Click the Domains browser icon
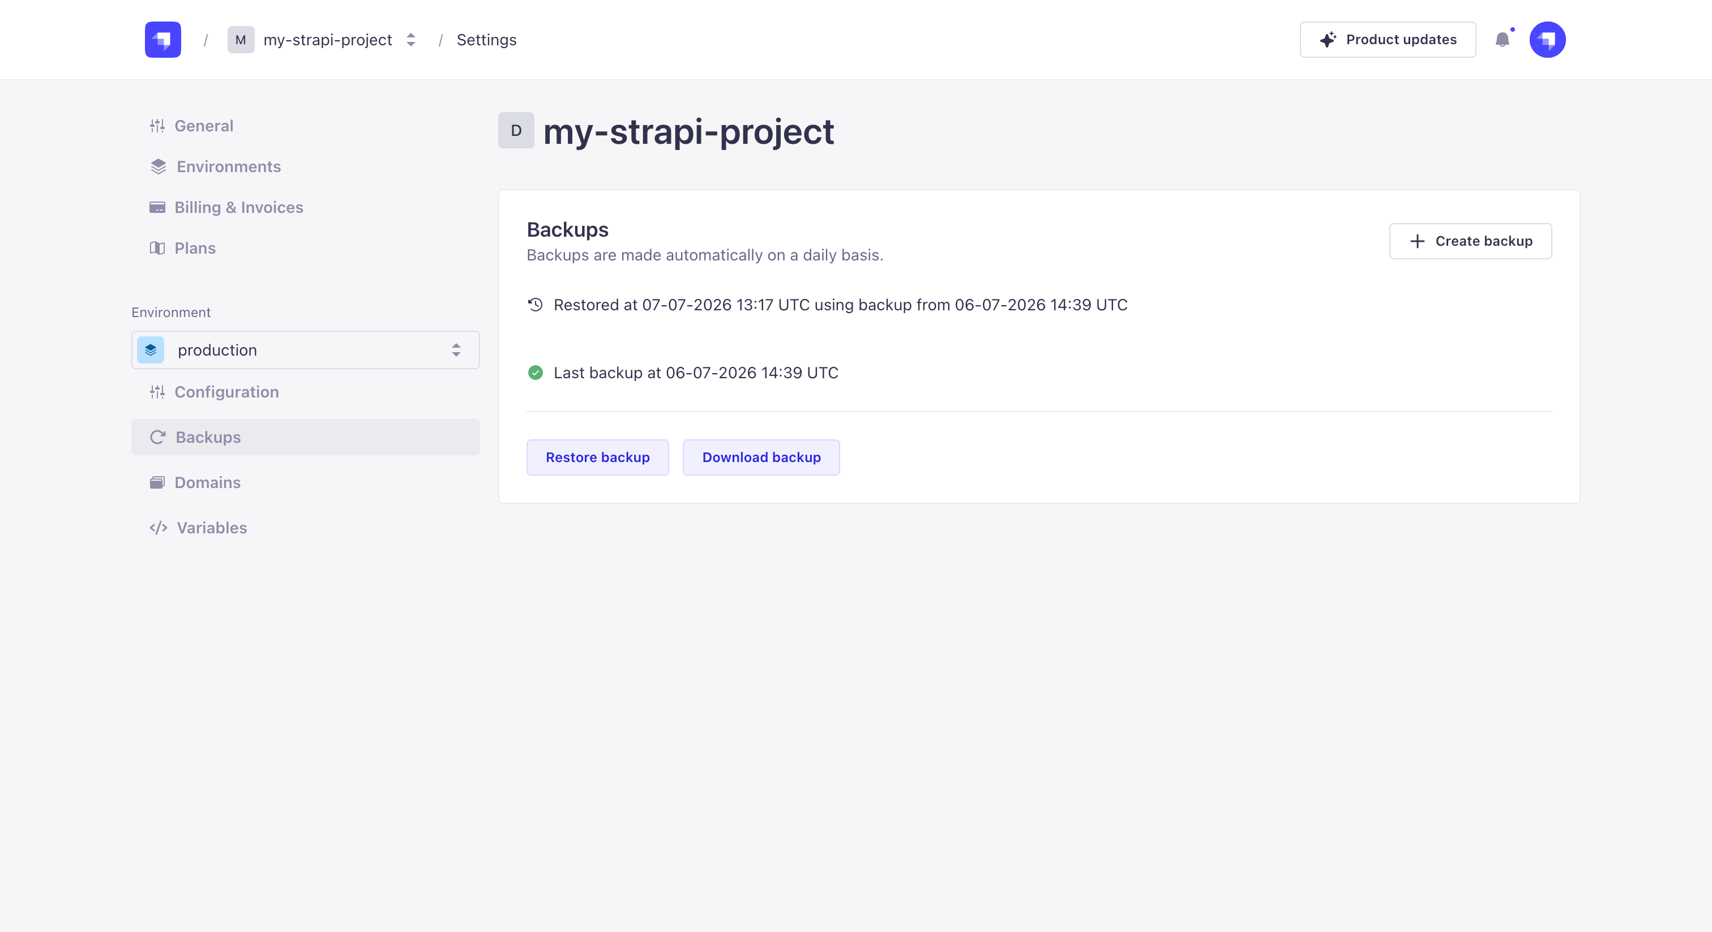This screenshot has width=1712, height=932. pos(157,482)
